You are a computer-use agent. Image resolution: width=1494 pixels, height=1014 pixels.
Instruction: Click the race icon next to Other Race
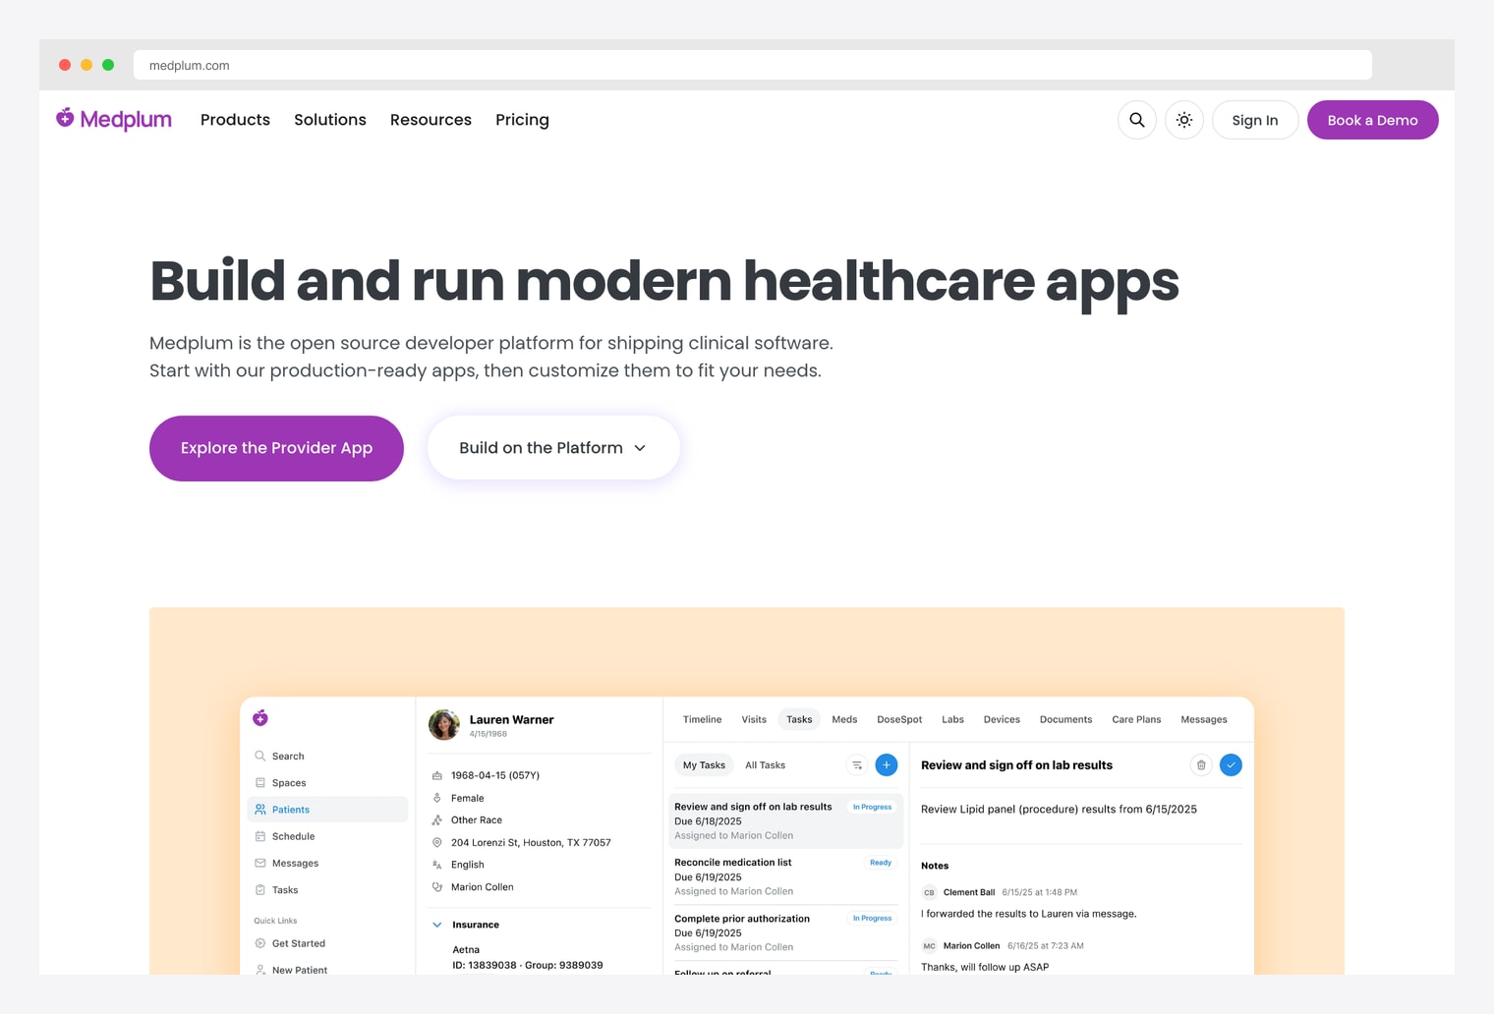coord(437,819)
